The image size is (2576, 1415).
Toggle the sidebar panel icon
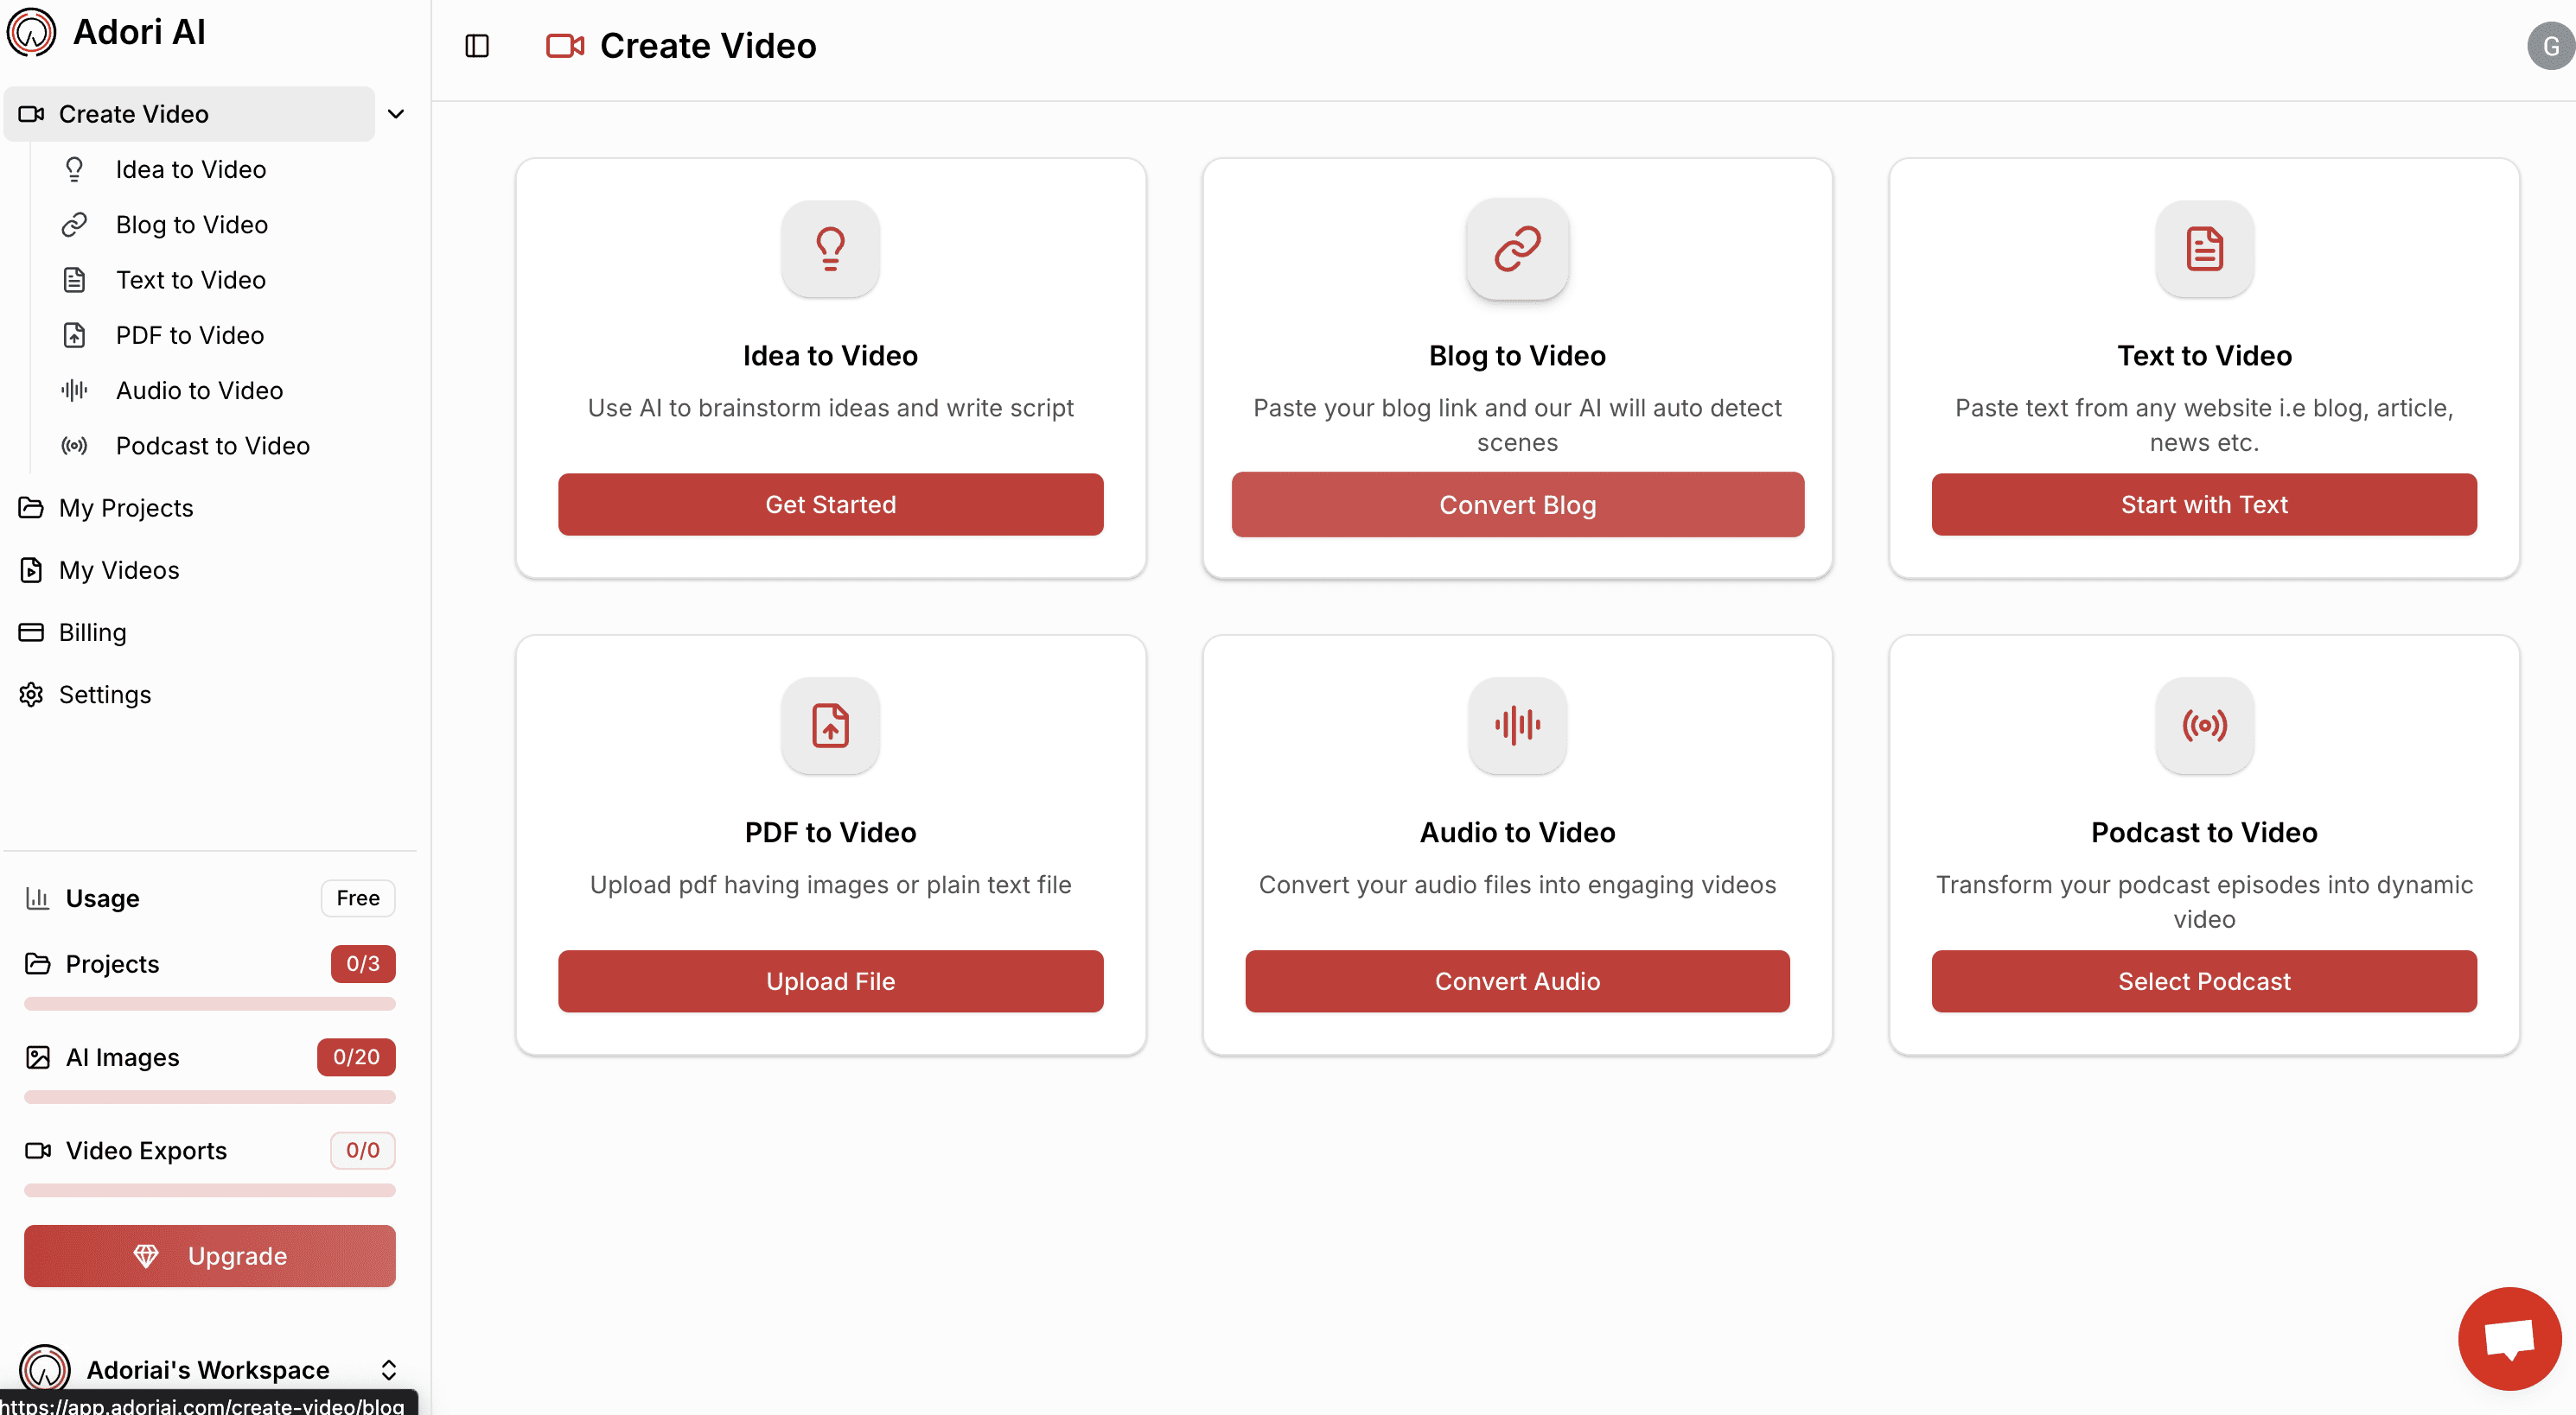point(477,46)
